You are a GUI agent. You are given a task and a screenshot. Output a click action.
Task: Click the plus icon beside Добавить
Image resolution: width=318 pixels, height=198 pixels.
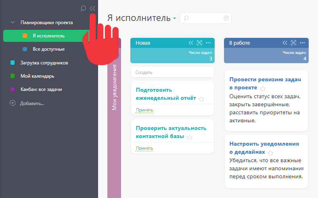click(13, 103)
